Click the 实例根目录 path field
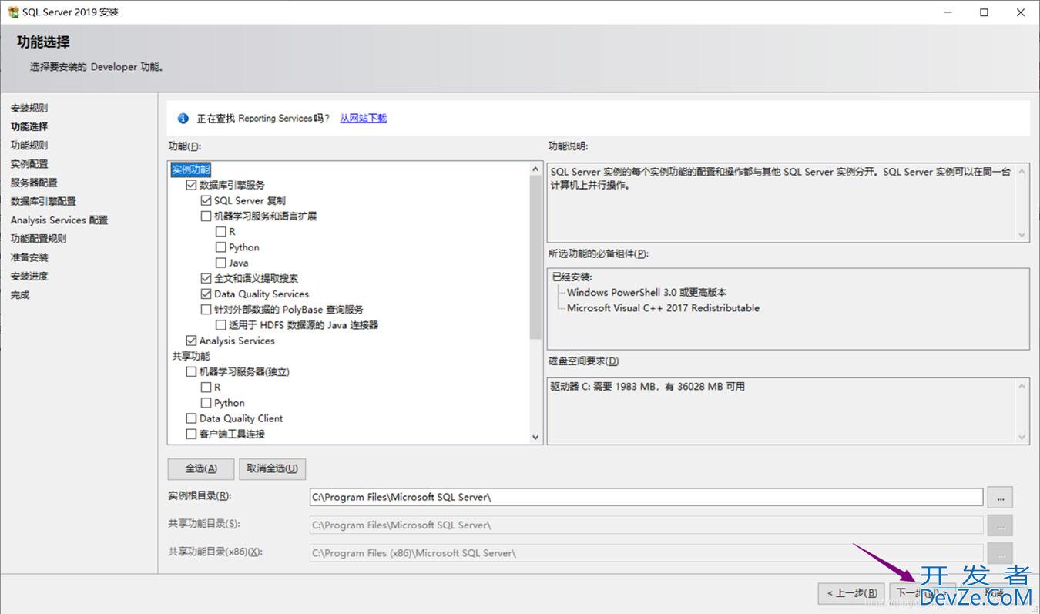Screen dimensions: 1040x614 [646, 497]
